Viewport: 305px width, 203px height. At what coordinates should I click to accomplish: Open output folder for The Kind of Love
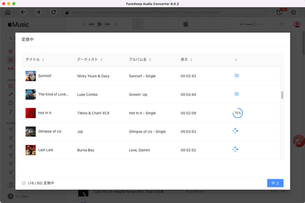237,94
